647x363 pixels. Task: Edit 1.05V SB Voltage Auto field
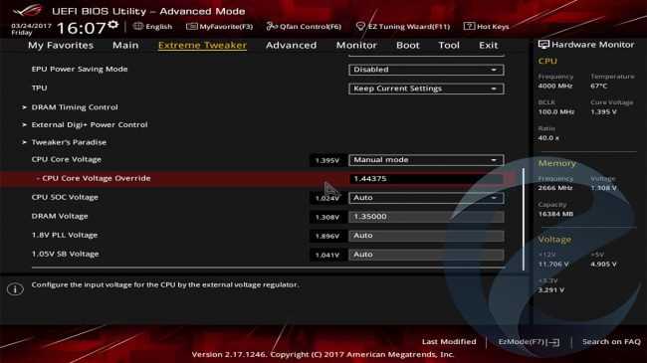(x=426, y=255)
